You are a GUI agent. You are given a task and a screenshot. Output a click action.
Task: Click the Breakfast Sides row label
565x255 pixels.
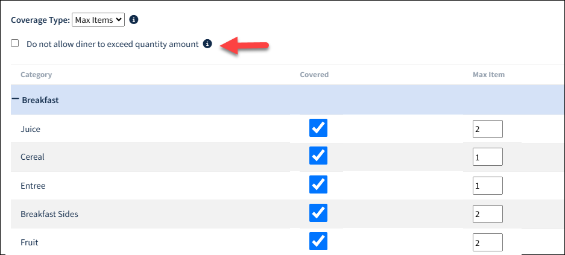(49, 214)
